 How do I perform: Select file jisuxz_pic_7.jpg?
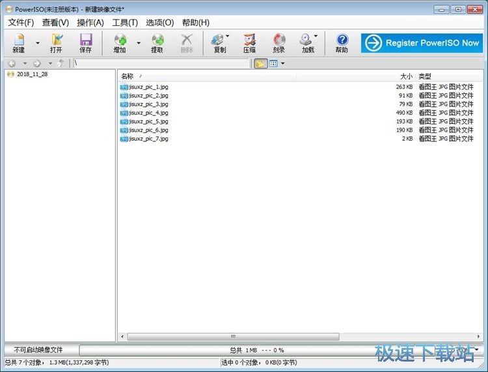[148, 139]
